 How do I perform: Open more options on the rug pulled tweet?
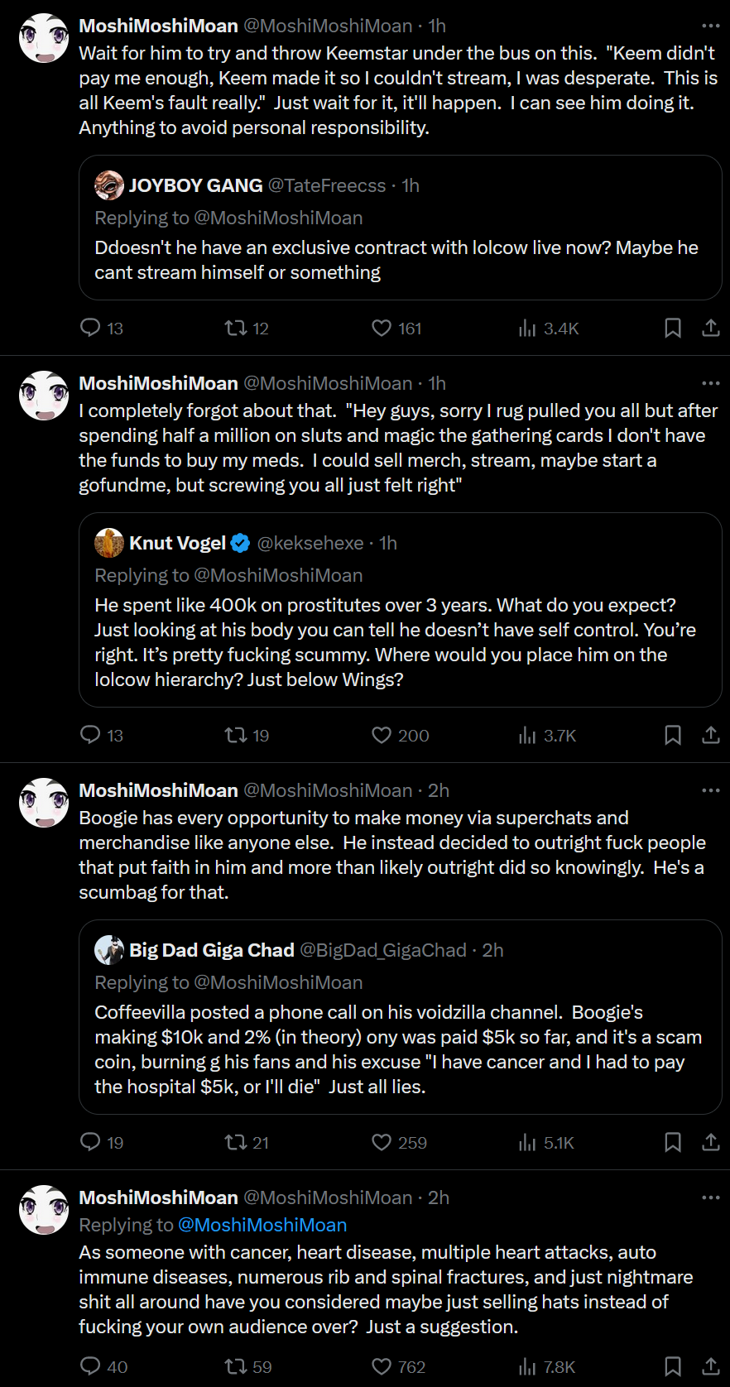pos(711,383)
